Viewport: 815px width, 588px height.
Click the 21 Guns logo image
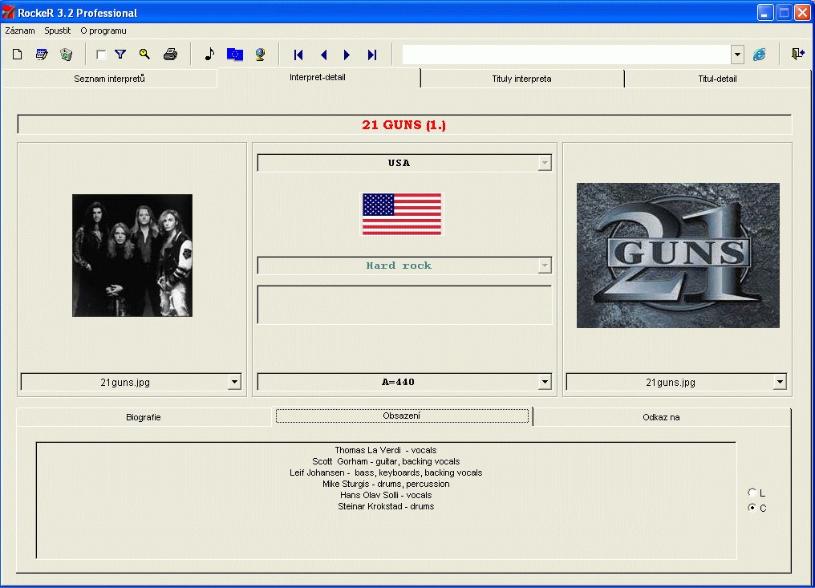click(678, 255)
